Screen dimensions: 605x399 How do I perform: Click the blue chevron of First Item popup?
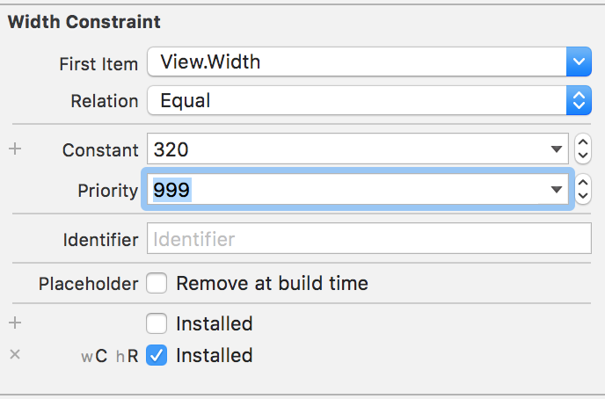pyautogui.click(x=578, y=62)
